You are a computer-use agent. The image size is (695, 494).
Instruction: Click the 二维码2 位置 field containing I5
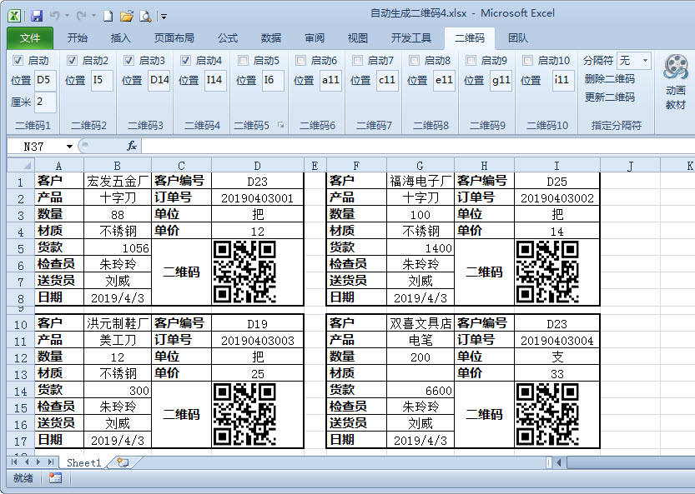pos(102,80)
